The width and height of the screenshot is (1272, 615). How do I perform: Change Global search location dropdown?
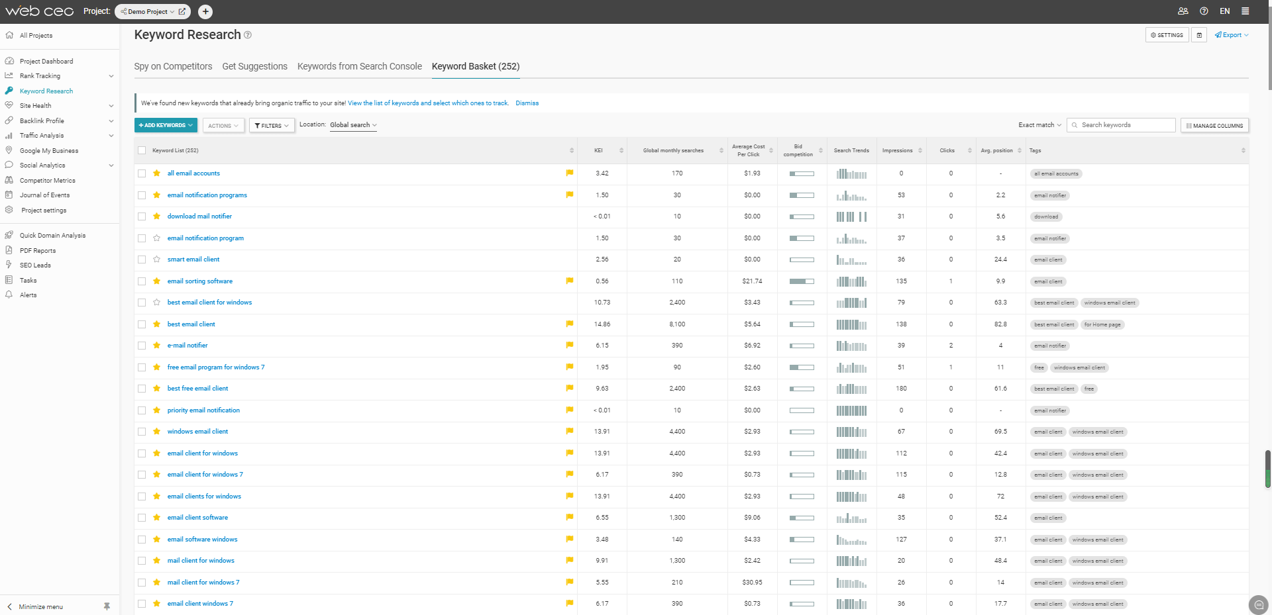(353, 125)
